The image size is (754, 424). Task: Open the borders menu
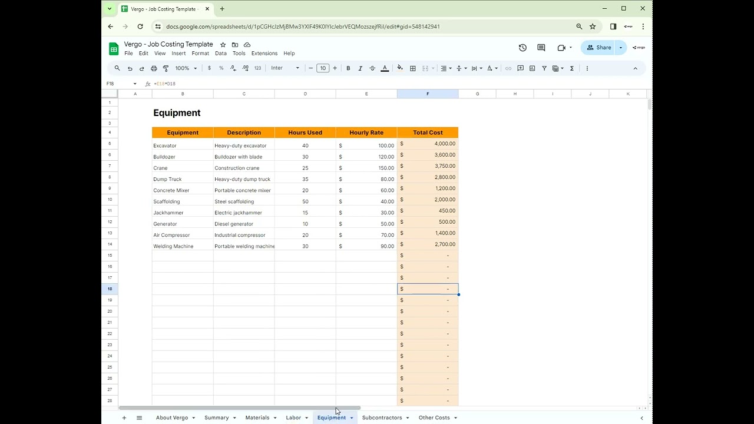[x=413, y=68]
